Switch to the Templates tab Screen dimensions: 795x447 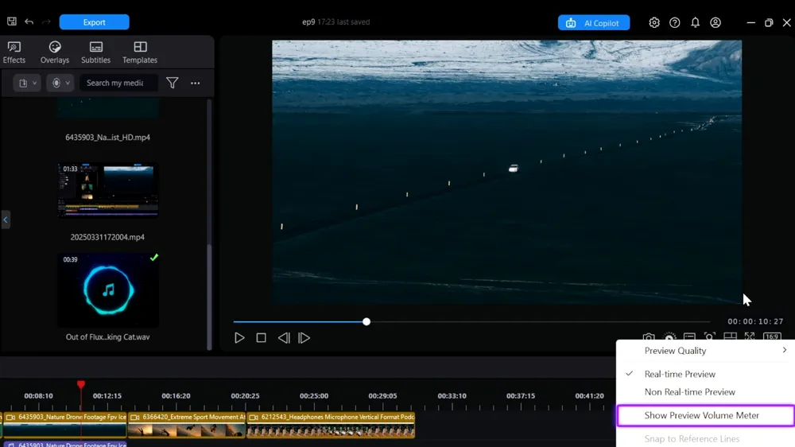140,52
